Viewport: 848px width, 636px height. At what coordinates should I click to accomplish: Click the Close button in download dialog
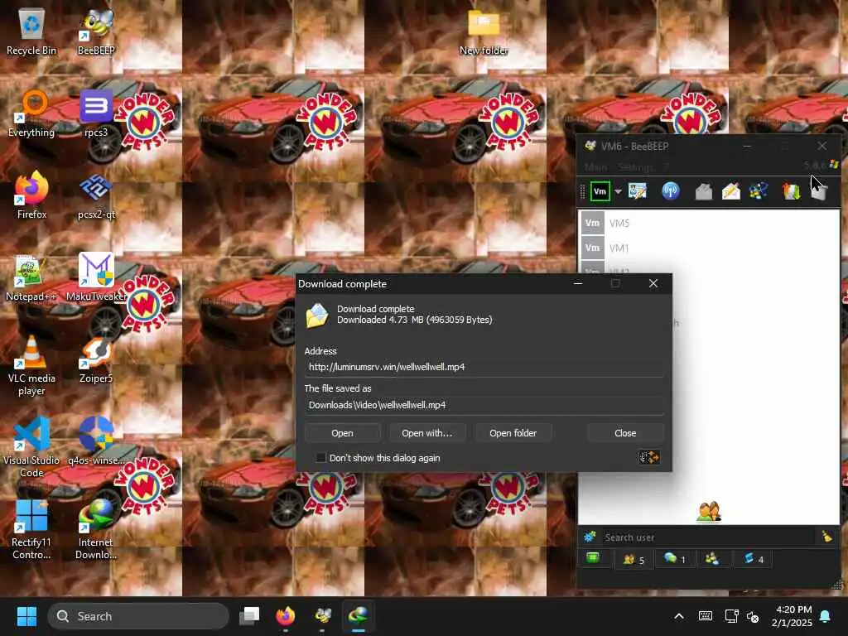click(625, 433)
